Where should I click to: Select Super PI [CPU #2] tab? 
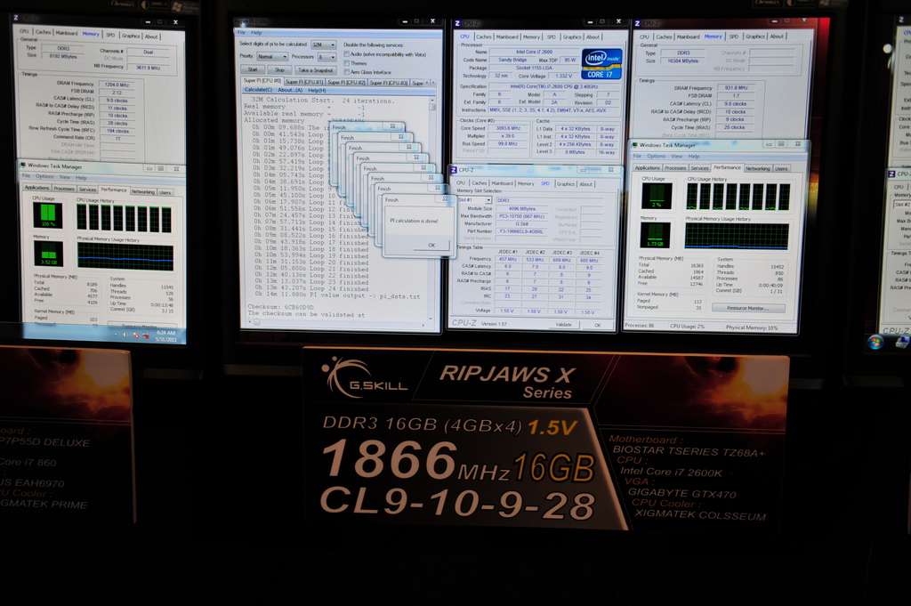click(346, 83)
